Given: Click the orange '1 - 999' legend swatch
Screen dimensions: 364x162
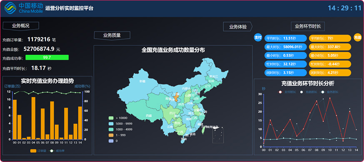Looking at the screenshot, I should click(110, 135).
